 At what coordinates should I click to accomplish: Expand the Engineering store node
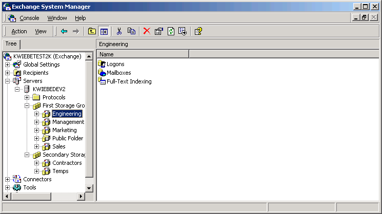(36, 114)
